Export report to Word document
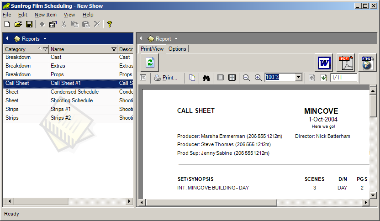This screenshot has height=221, width=380. (324, 63)
